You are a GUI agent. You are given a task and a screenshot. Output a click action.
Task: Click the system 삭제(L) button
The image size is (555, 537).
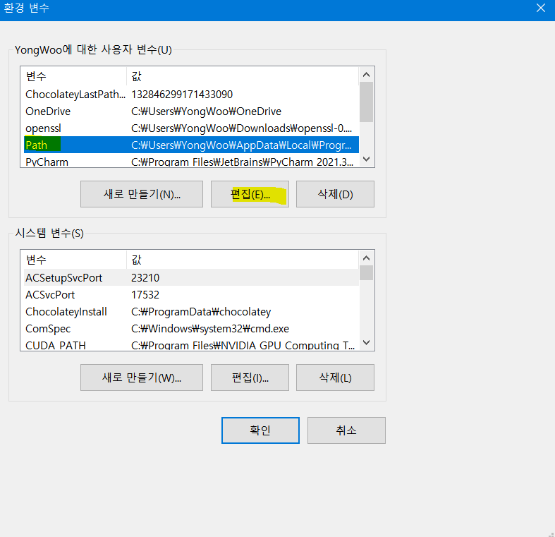click(x=335, y=378)
